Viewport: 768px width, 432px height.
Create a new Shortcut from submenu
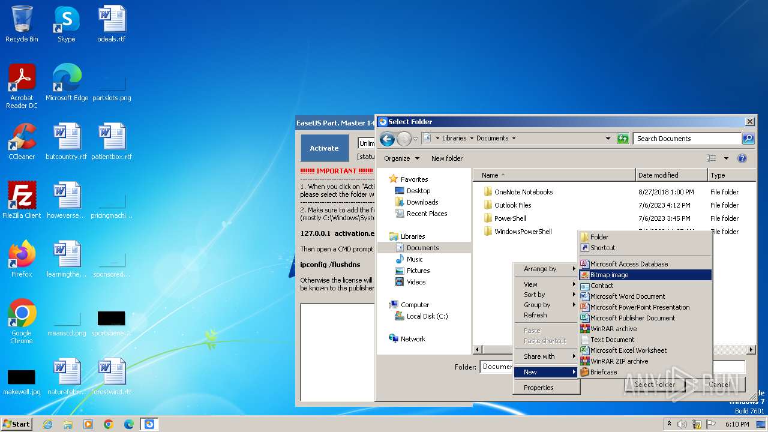tap(646, 248)
